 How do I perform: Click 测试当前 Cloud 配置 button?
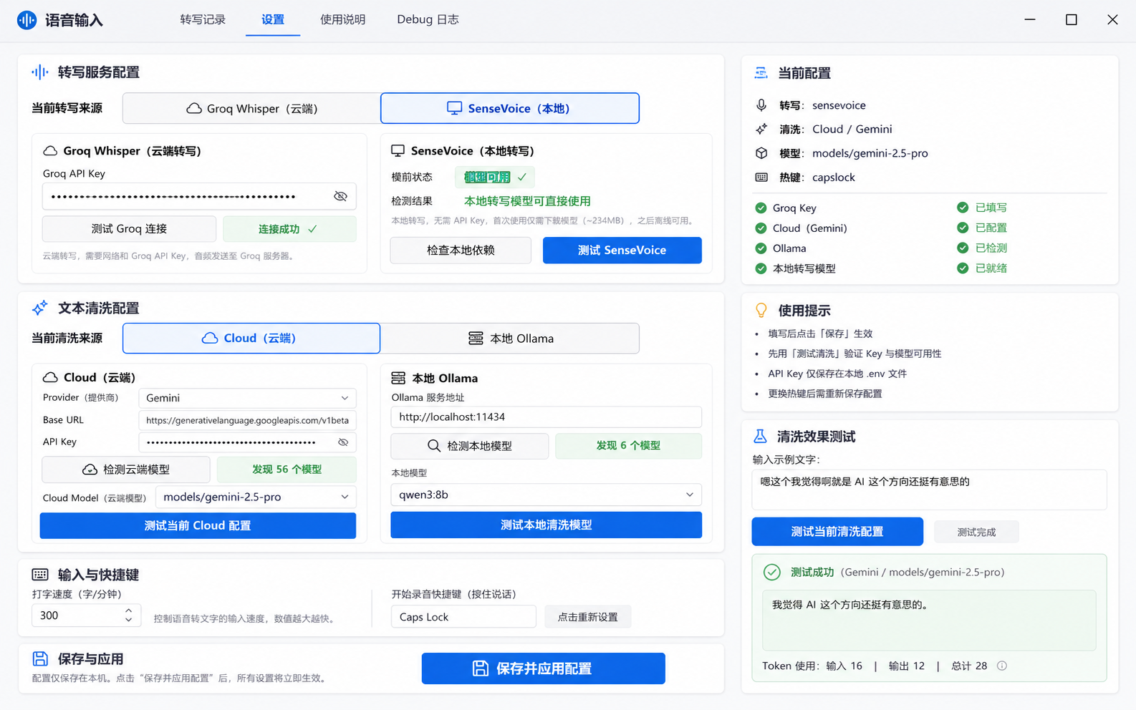pos(198,525)
